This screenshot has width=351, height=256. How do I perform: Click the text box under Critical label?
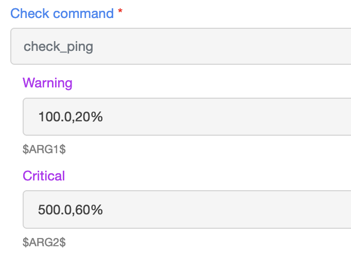click(x=187, y=210)
